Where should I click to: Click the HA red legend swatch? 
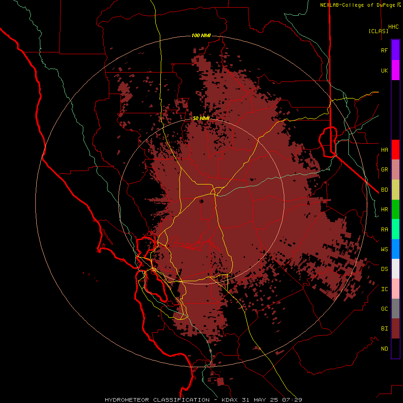coord(395,150)
